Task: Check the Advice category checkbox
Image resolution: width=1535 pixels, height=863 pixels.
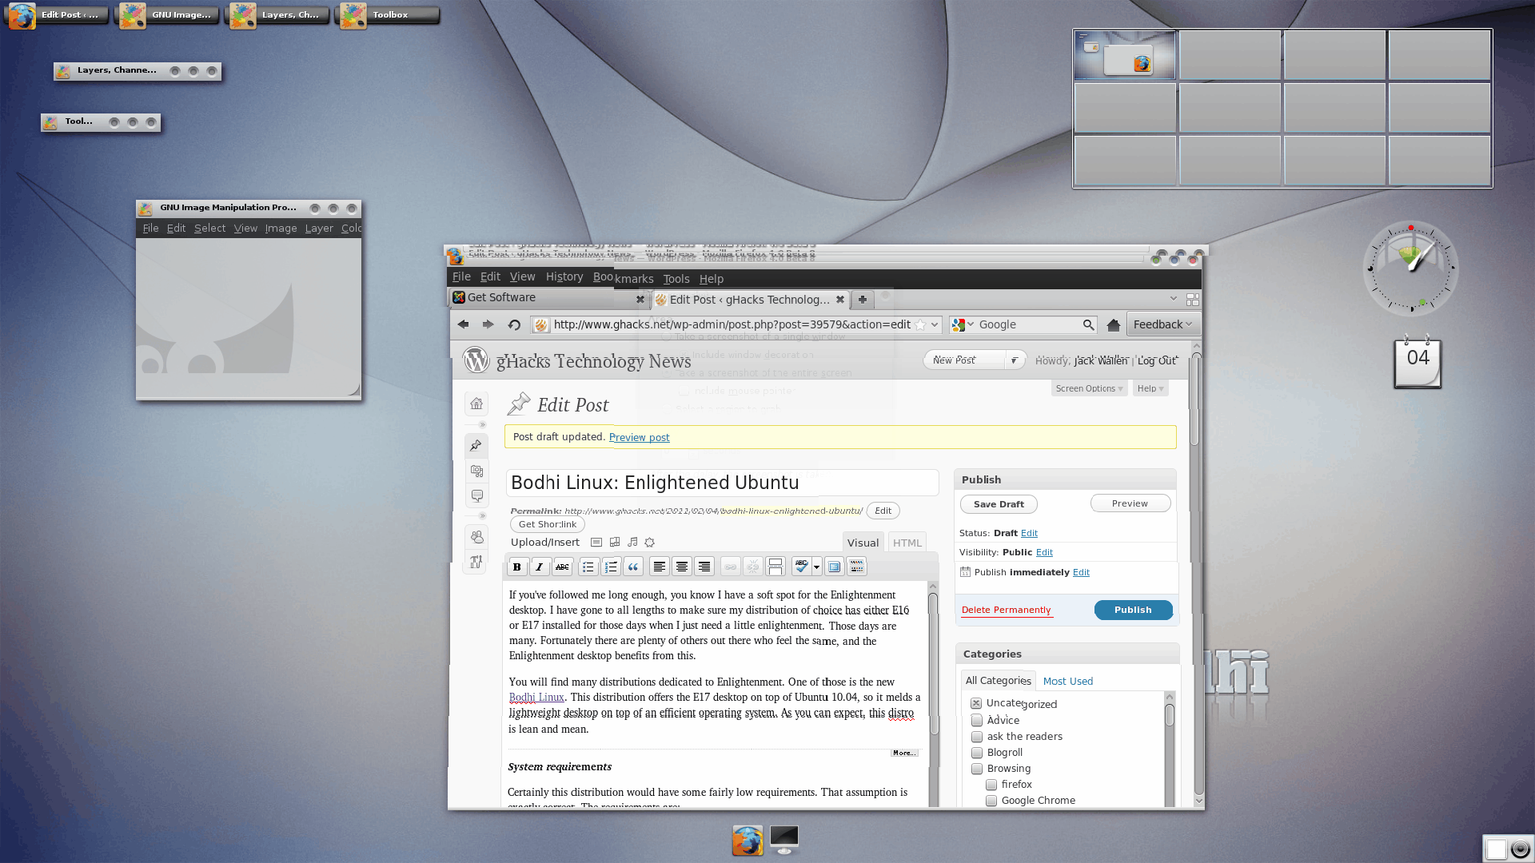Action: tap(977, 721)
